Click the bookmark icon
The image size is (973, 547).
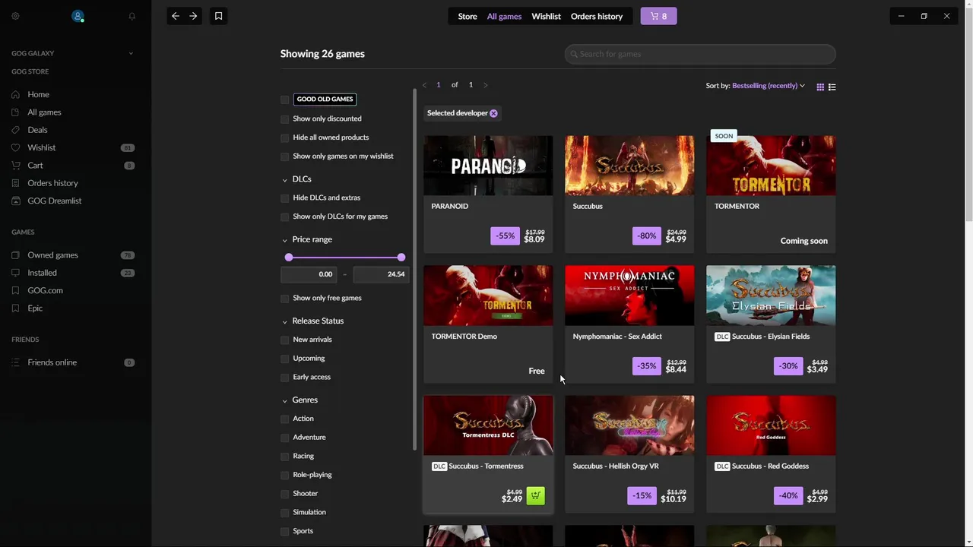(218, 16)
